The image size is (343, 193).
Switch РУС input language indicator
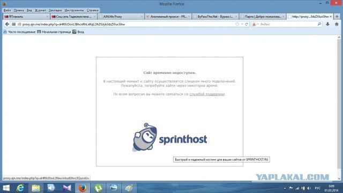pos(317,188)
